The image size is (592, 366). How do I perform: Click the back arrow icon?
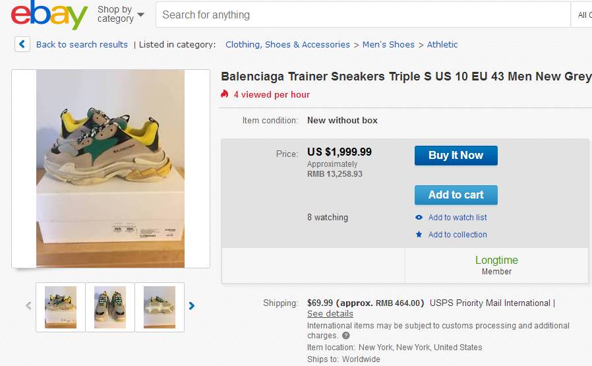22,44
